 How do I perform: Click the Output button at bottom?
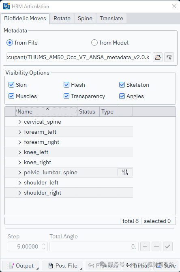(21, 266)
